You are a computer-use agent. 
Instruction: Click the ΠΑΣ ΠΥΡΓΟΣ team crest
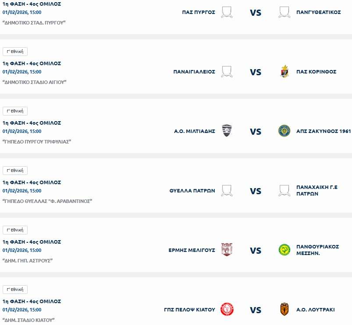[227, 12]
